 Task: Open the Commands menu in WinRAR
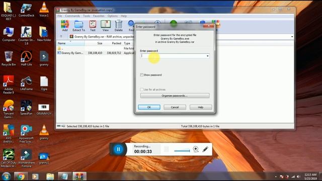(x=72, y=16)
